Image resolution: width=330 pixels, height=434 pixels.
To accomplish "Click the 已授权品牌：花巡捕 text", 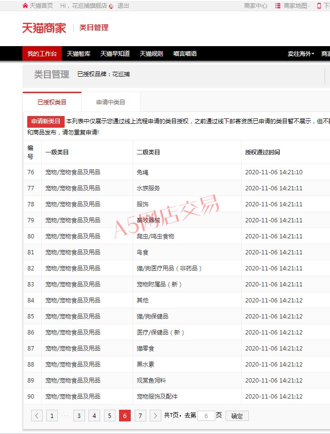I will (104, 74).
